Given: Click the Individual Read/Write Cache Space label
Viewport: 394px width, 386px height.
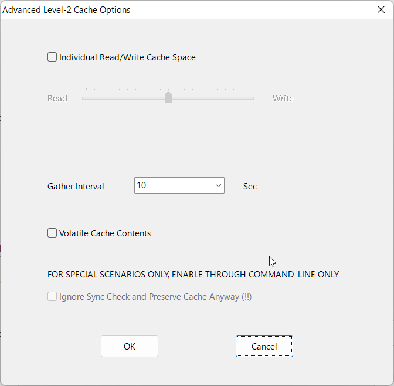Looking at the screenshot, I should (127, 57).
